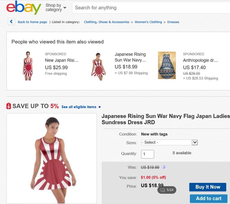Click the back arrow icon
This screenshot has width=230, height=204.
[11, 21]
